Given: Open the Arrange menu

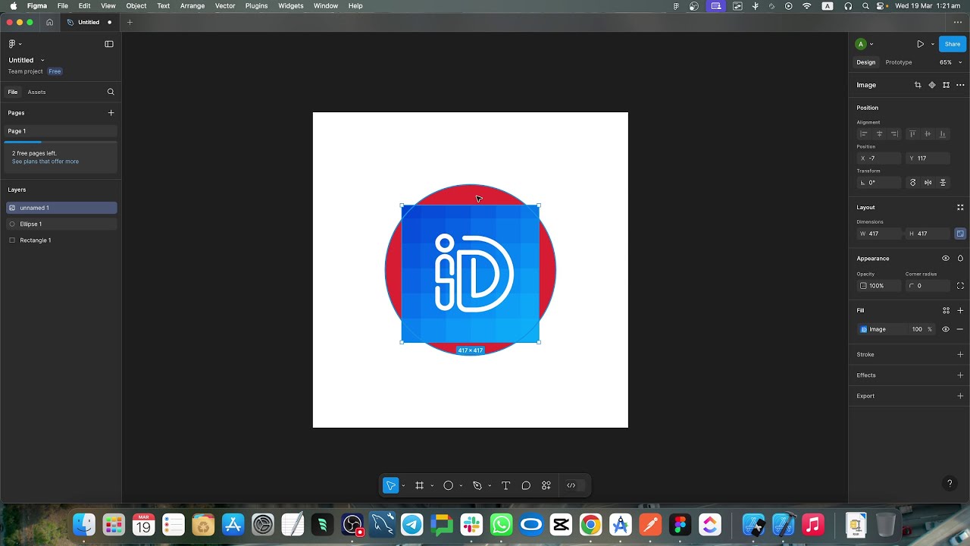Looking at the screenshot, I should coord(192,5).
